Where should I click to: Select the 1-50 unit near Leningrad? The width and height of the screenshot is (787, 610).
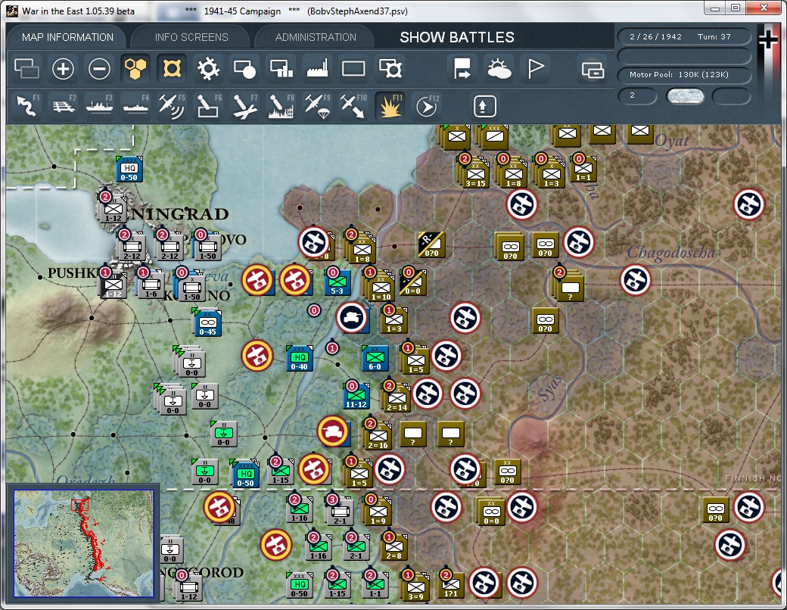tap(207, 247)
